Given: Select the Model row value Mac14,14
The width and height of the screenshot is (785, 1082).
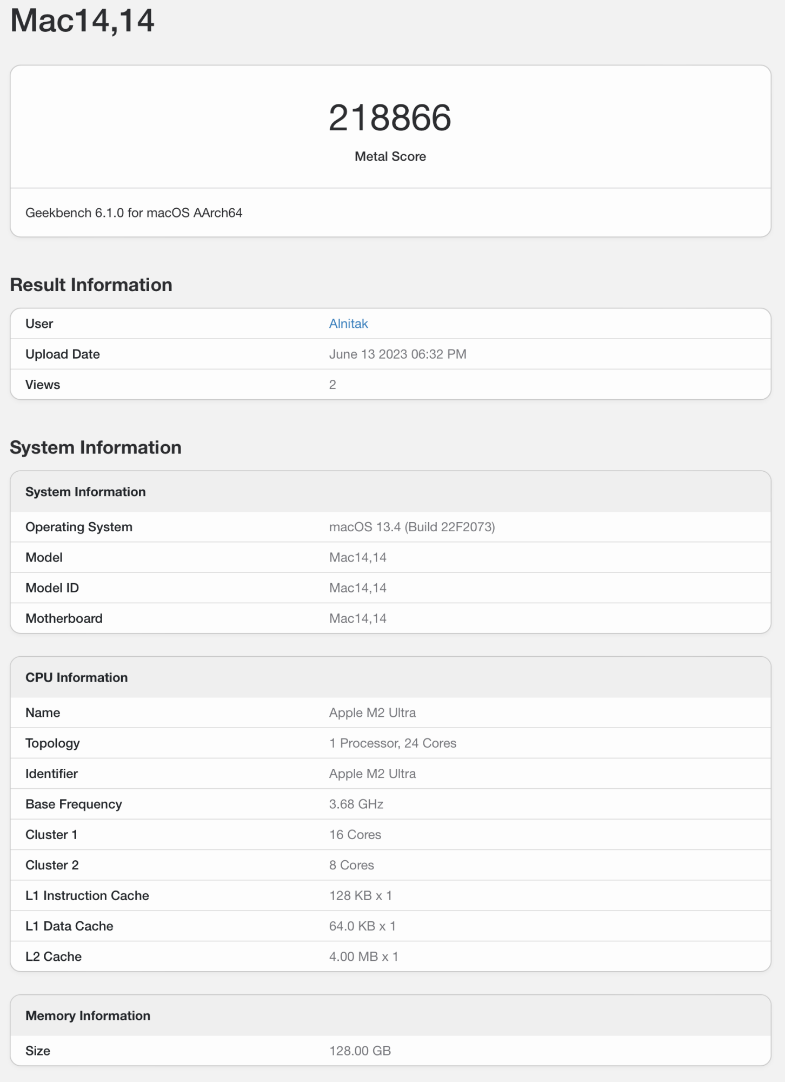Looking at the screenshot, I should pos(358,557).
